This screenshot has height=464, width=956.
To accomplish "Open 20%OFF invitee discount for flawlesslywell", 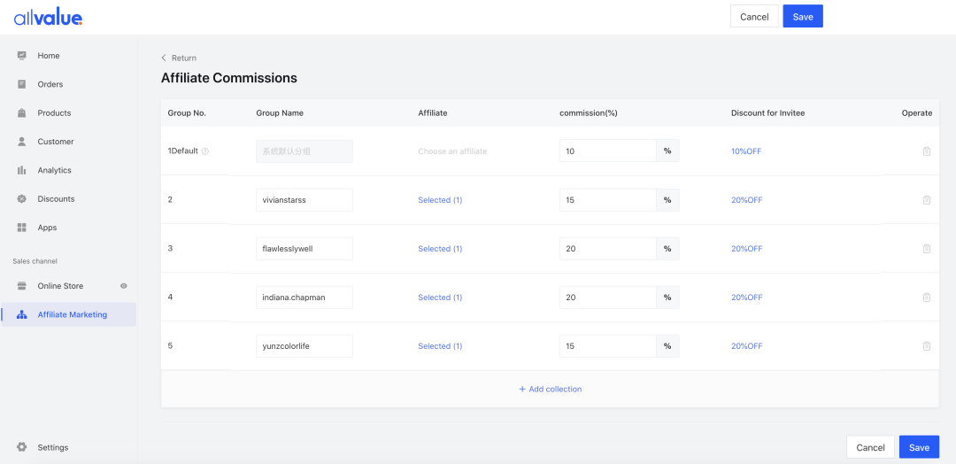I will click(746, 249).
